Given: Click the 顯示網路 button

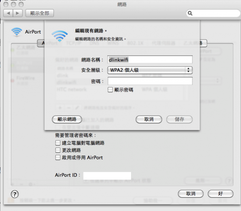Looking at the screenshot, I should point(67,119).
